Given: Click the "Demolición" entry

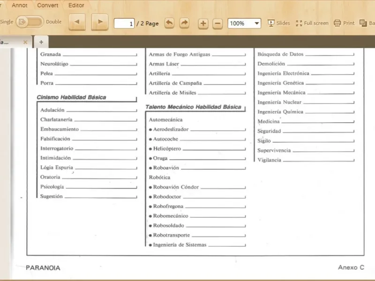Looking at the screenshot, I should pyautogui.click(x=306, y=64).
